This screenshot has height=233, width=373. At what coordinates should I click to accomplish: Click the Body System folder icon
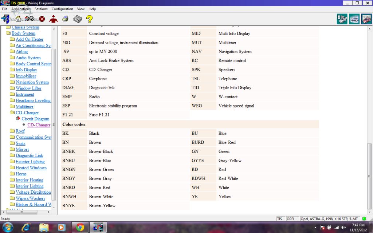[8, 33]
